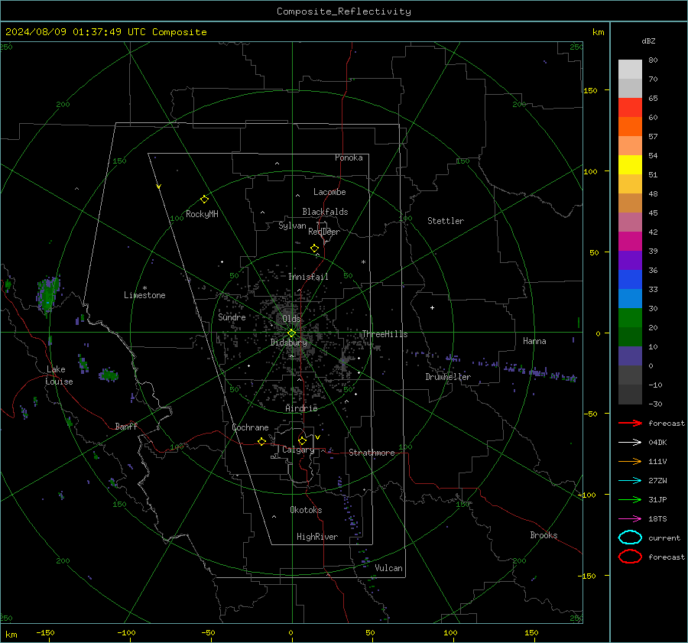The width and height of the screenshot is (688, 643).
Task: Click the large green echo cell near the west edge
Action: [47, 294]
